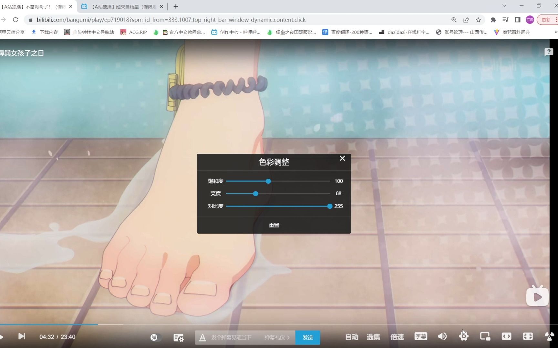Click the play overlay button with TV ears
The height and width of the screenshot is (348, 558).
click(537, 296)
